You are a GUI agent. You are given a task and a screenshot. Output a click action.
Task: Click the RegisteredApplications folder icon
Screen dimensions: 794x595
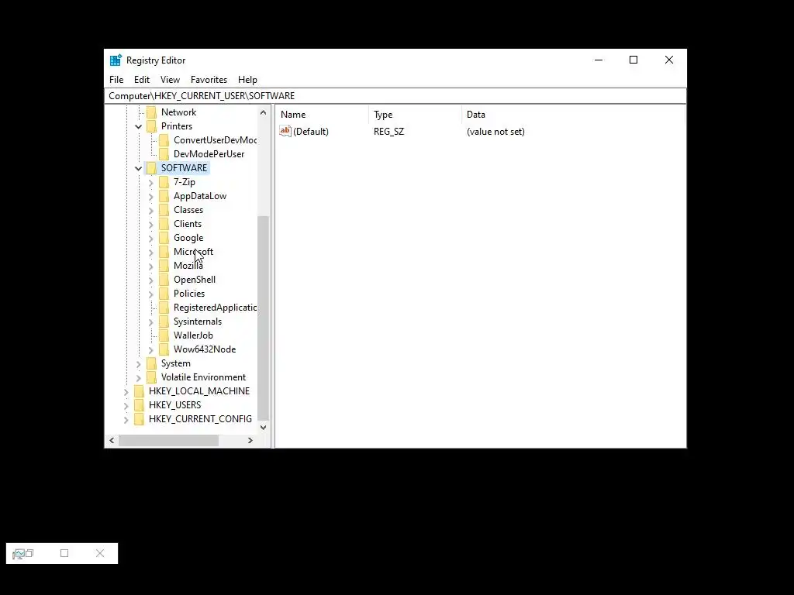[164, 308]
